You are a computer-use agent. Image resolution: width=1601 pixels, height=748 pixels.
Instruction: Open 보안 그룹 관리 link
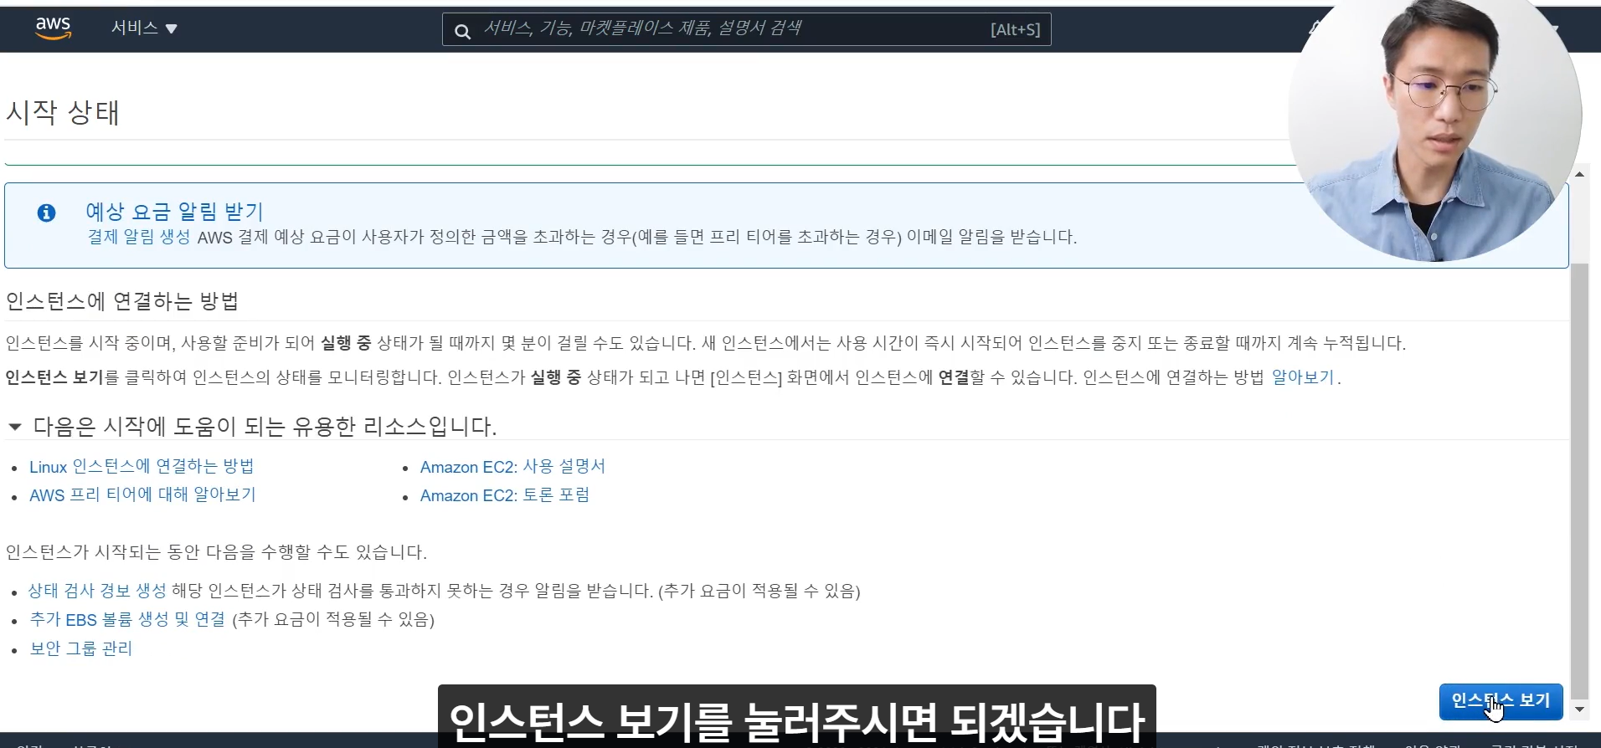81,648
